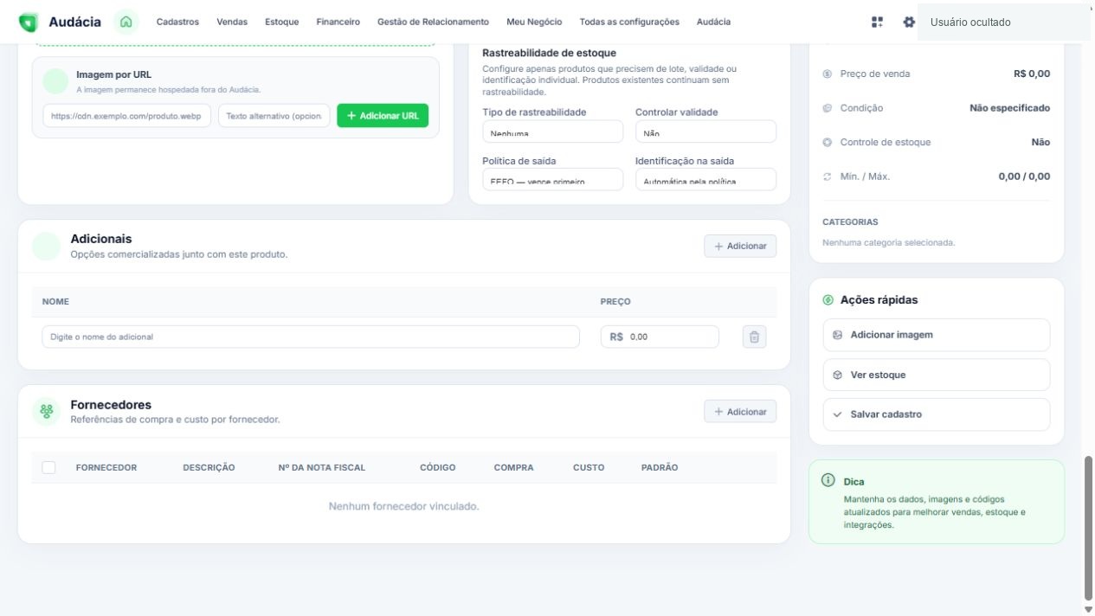
Task: Open Identificação na saída dropdown
Action: tap(705, 179)
